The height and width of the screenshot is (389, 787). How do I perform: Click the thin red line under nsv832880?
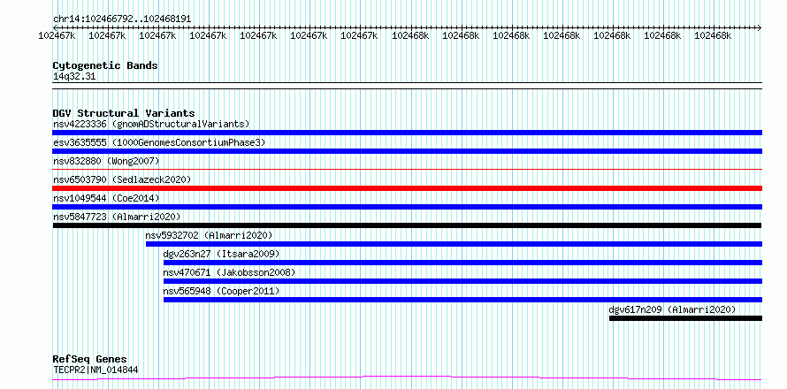(407, 170)
